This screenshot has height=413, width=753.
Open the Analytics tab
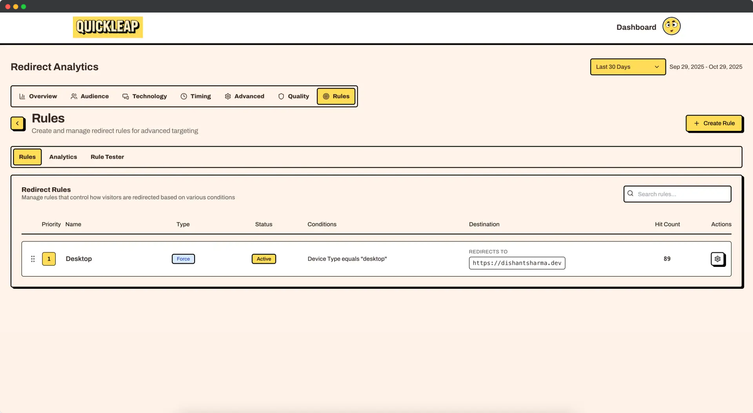pyautogui.click(x=63, y=157)
